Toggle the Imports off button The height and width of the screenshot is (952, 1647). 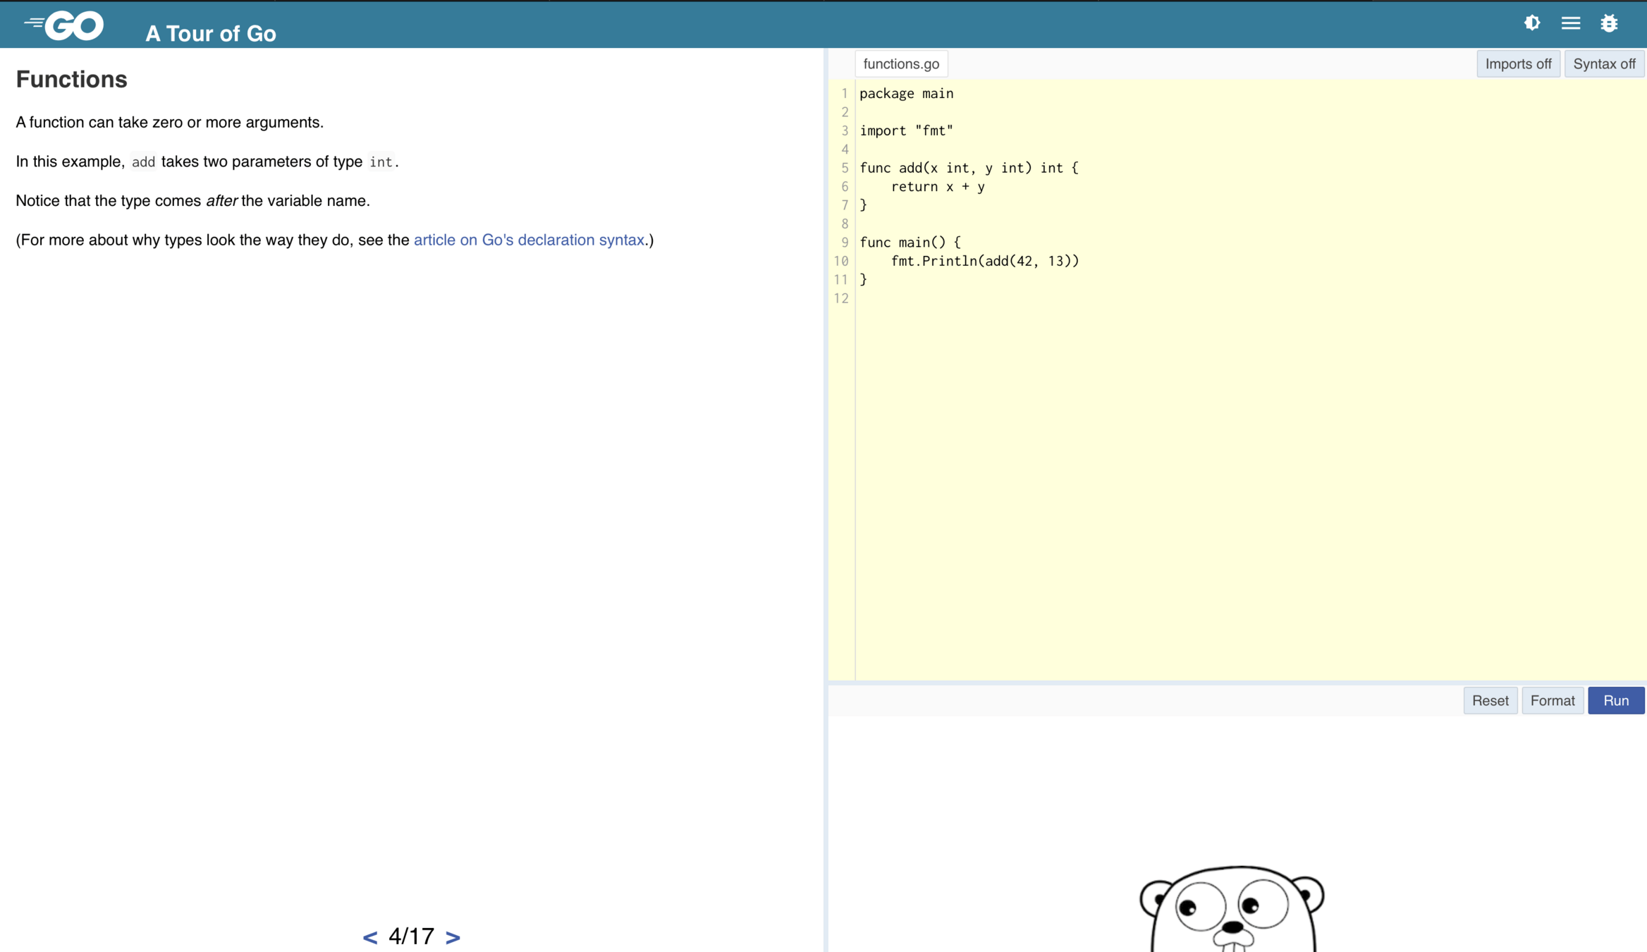pos(1517,63)
